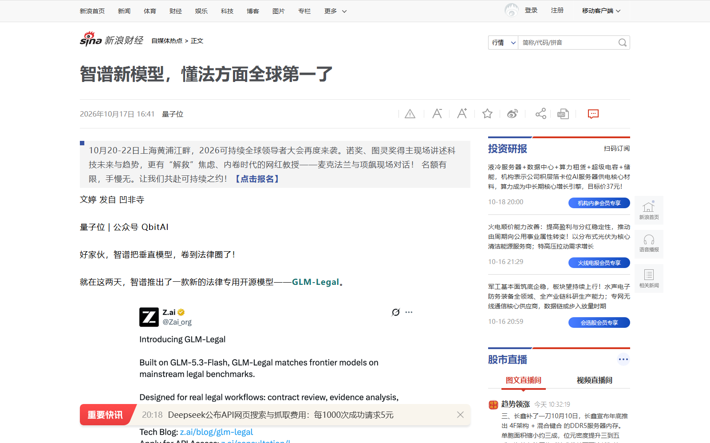
Task: Click the Z.ai tweet profile avatar
Action: (x=149, y=317)
